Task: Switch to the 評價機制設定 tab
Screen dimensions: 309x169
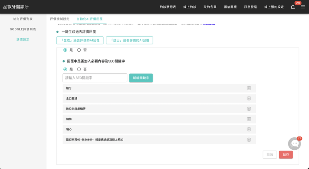Action: coord(60,19)
